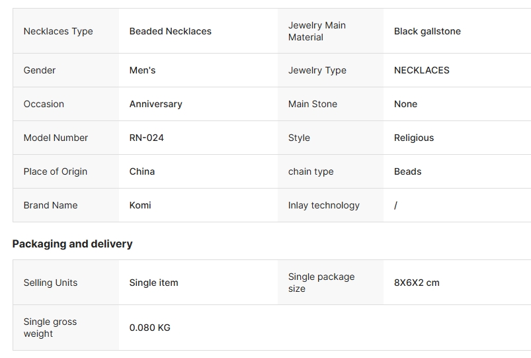Click the Necklaces Type label

58,31
